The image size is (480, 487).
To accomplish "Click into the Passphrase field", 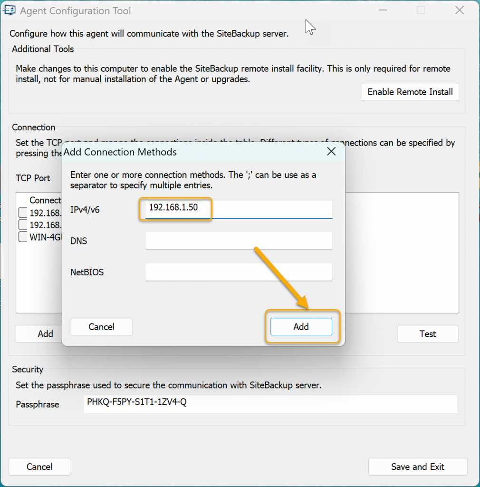I will click(270, 404).
